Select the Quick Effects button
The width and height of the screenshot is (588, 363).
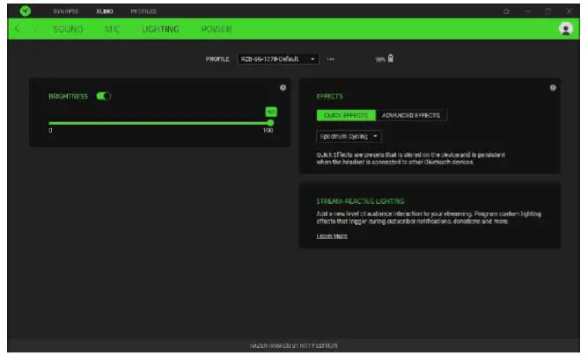point(346,115)
